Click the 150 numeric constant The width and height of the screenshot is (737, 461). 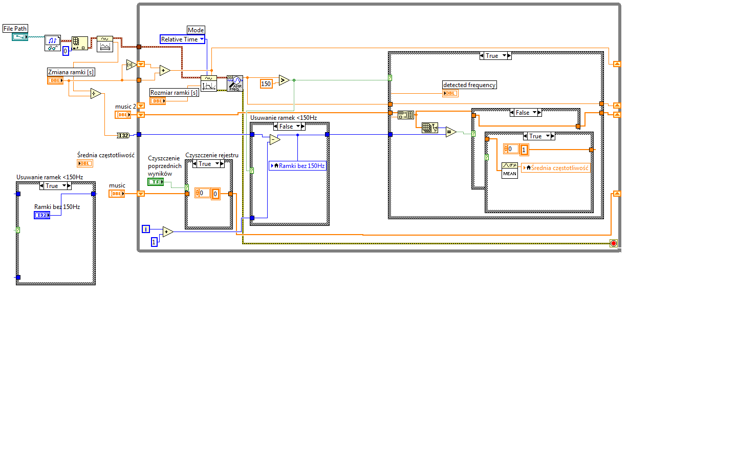coord(266,84)
